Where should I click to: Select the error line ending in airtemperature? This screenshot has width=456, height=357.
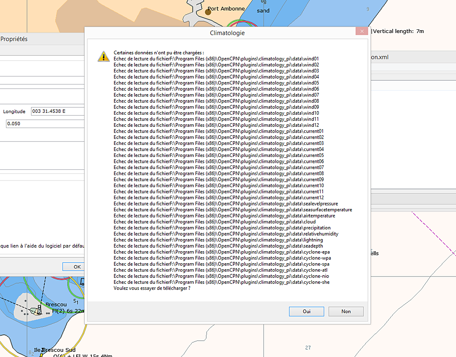point(224,216)
